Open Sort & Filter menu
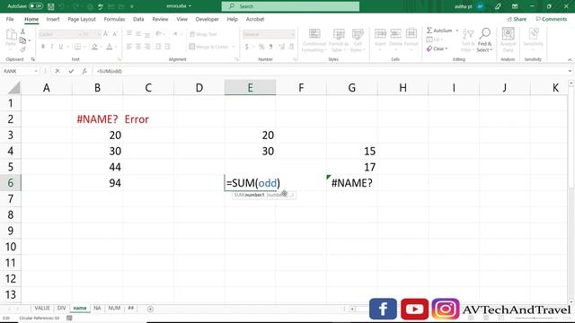575x323 pixels. tap(467, 40)
